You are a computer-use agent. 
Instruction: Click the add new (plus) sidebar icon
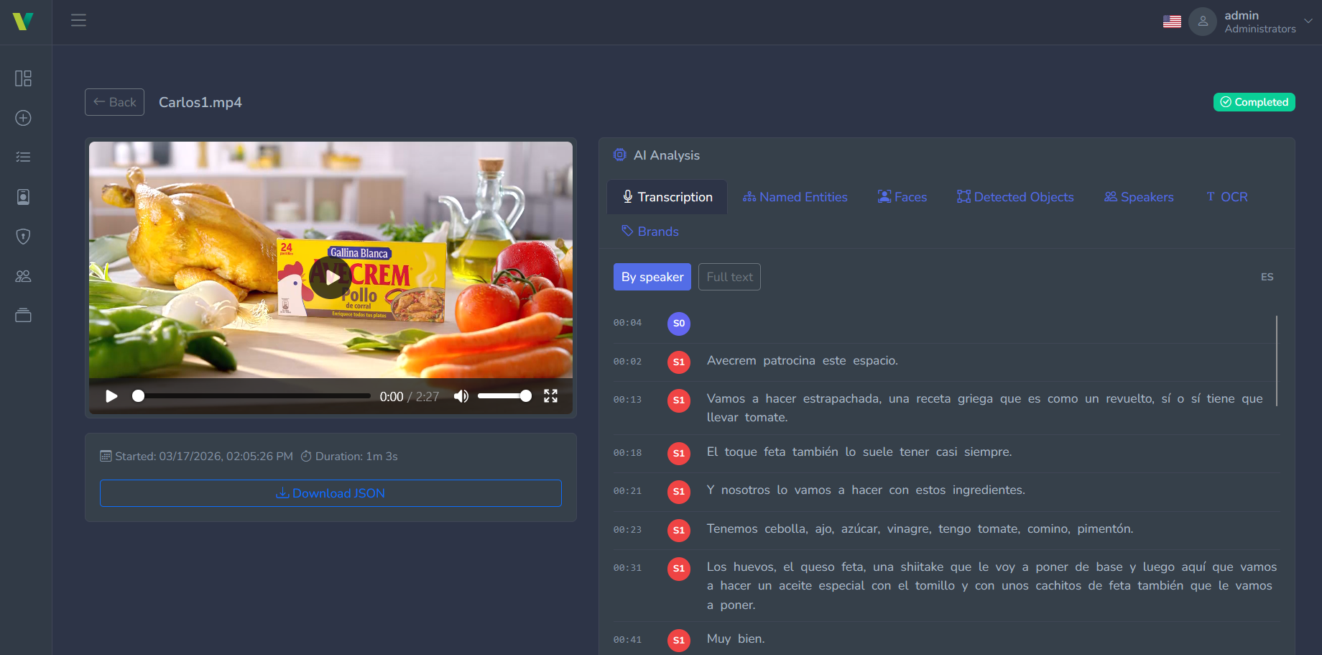23,118
